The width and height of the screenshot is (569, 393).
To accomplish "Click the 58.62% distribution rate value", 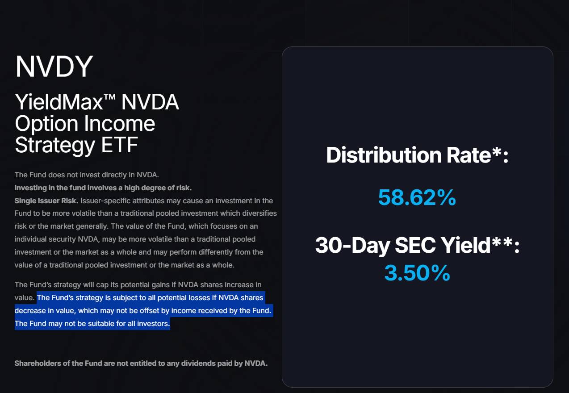I will coord(417,197).
